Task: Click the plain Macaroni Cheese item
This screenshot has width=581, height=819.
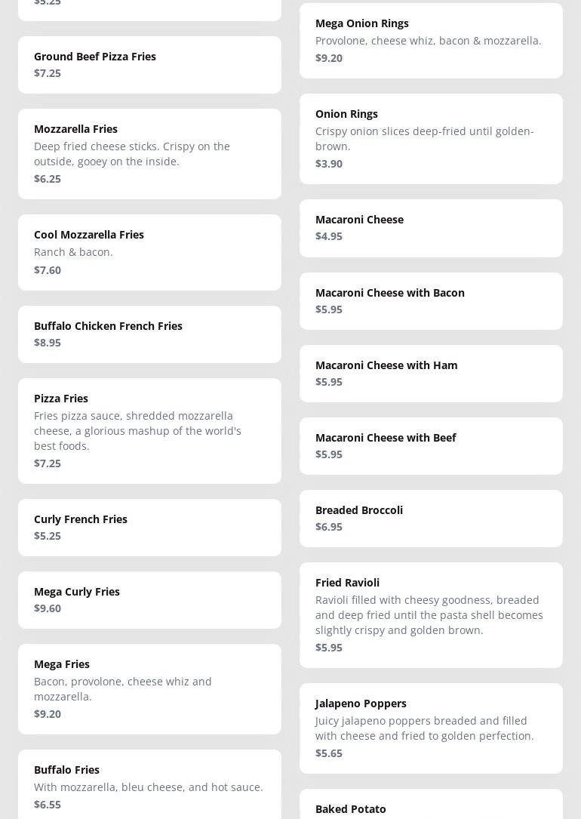Action: click(x=431, y=228)
